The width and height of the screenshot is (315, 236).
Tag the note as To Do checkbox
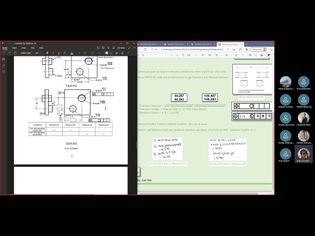[x=106, y=53]
